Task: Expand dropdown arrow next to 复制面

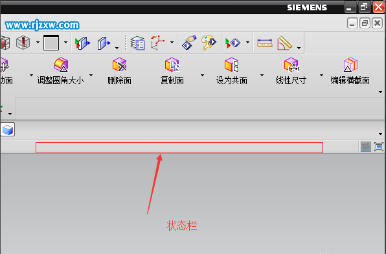Action: (x=202, y=75)
